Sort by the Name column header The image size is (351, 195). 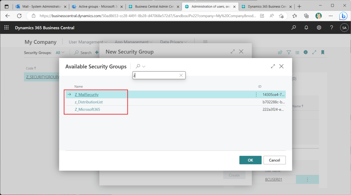78,86
